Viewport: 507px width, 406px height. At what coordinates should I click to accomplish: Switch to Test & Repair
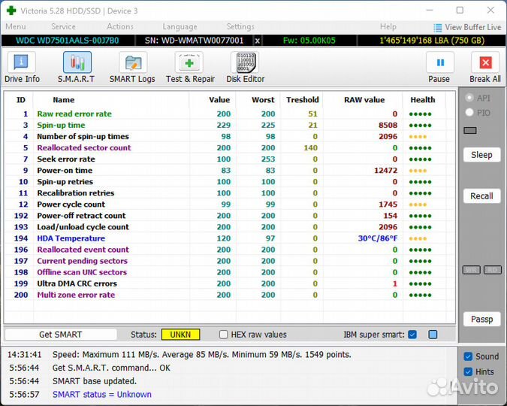[189, 67]
